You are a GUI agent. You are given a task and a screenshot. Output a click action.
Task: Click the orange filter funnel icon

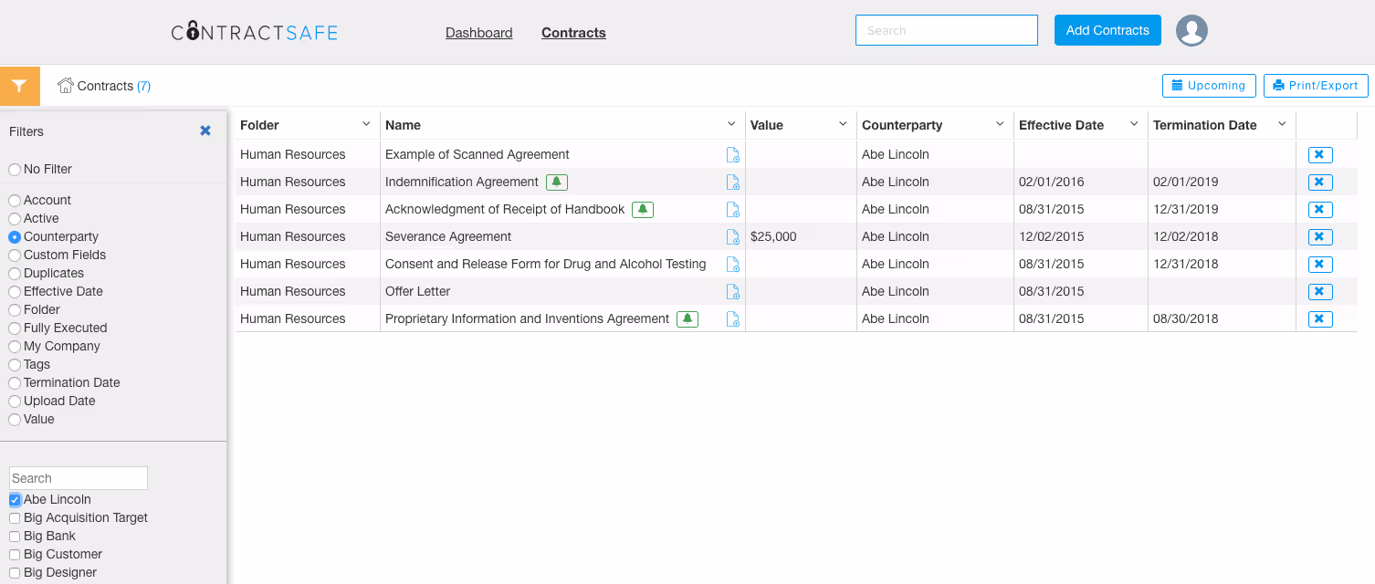pyautogui.click(x=20, y=85)
